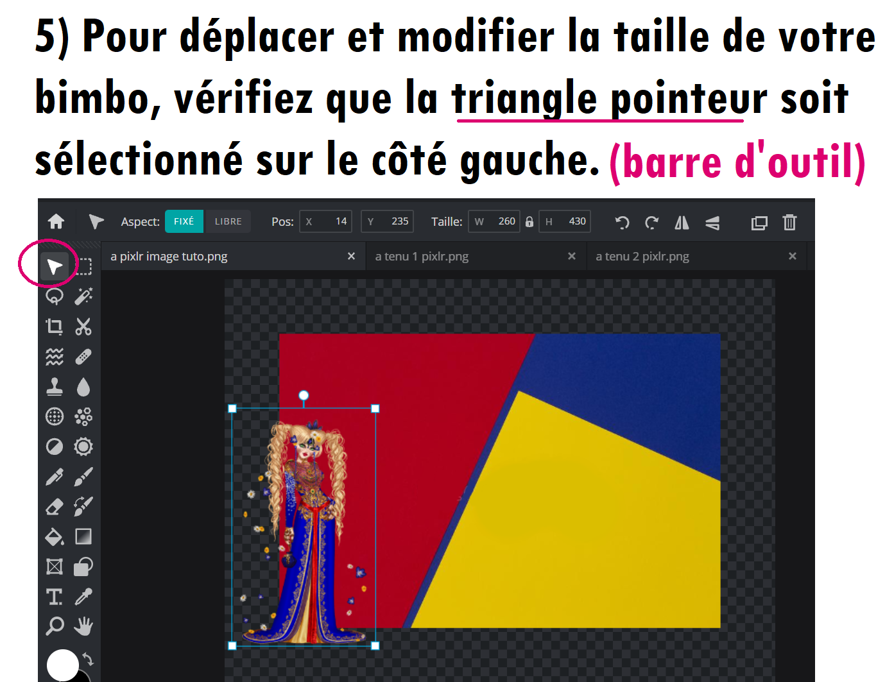
Task: Select the Clone Stamp tool
Action: [55, 387]
